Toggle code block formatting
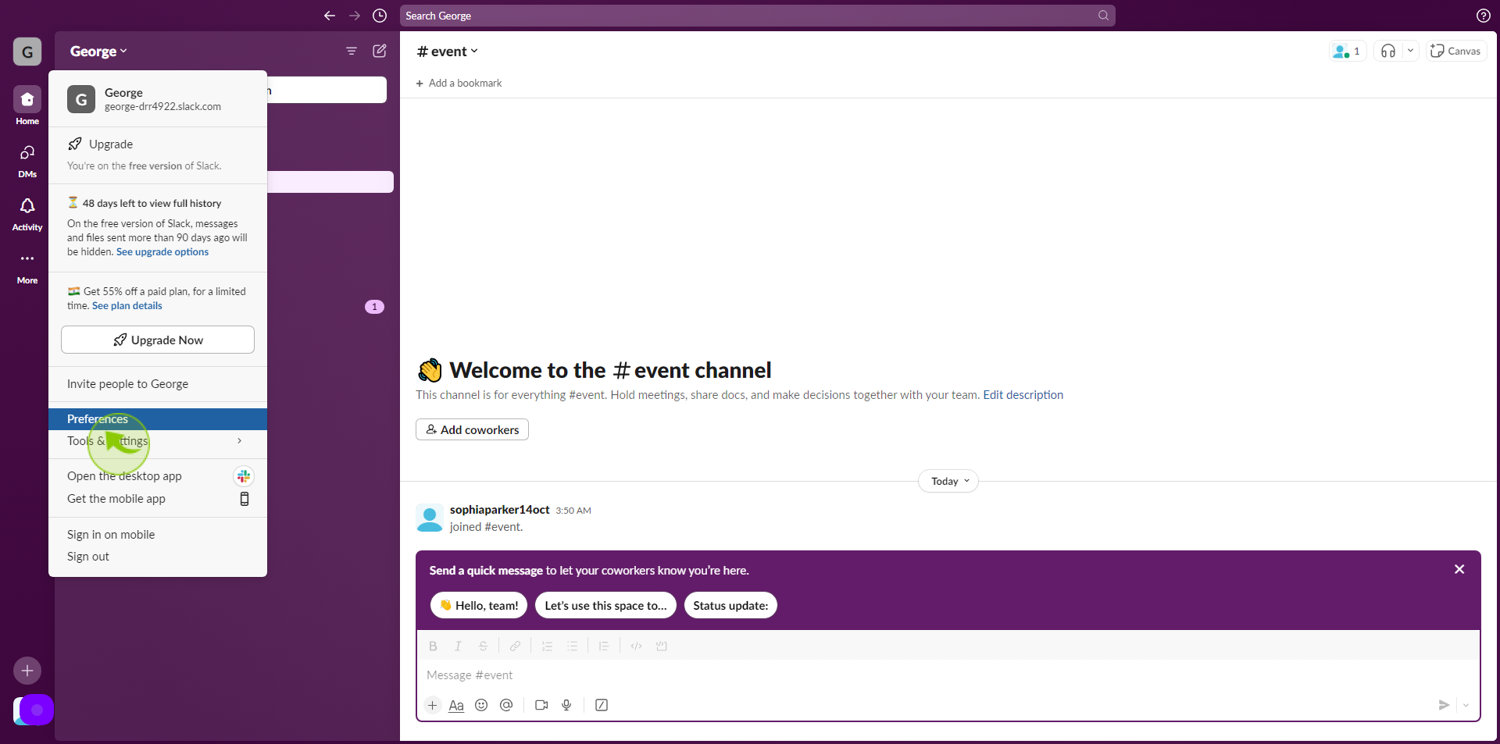The width and height of the screenshot is (1500, 744). (661, 646)
